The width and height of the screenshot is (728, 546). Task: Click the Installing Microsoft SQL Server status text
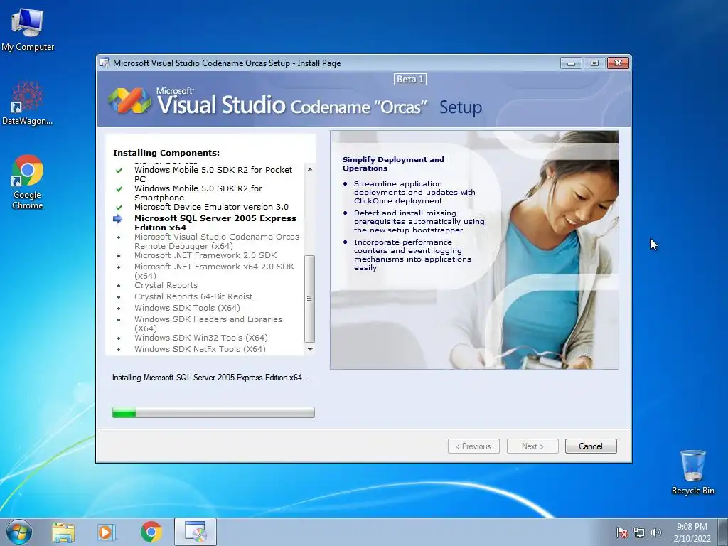click(x=210, y=378)
